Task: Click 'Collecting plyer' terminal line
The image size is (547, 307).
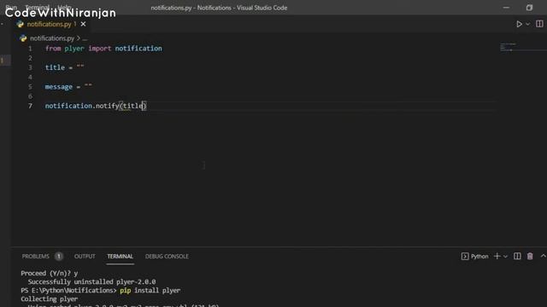Action: [50, 299]
